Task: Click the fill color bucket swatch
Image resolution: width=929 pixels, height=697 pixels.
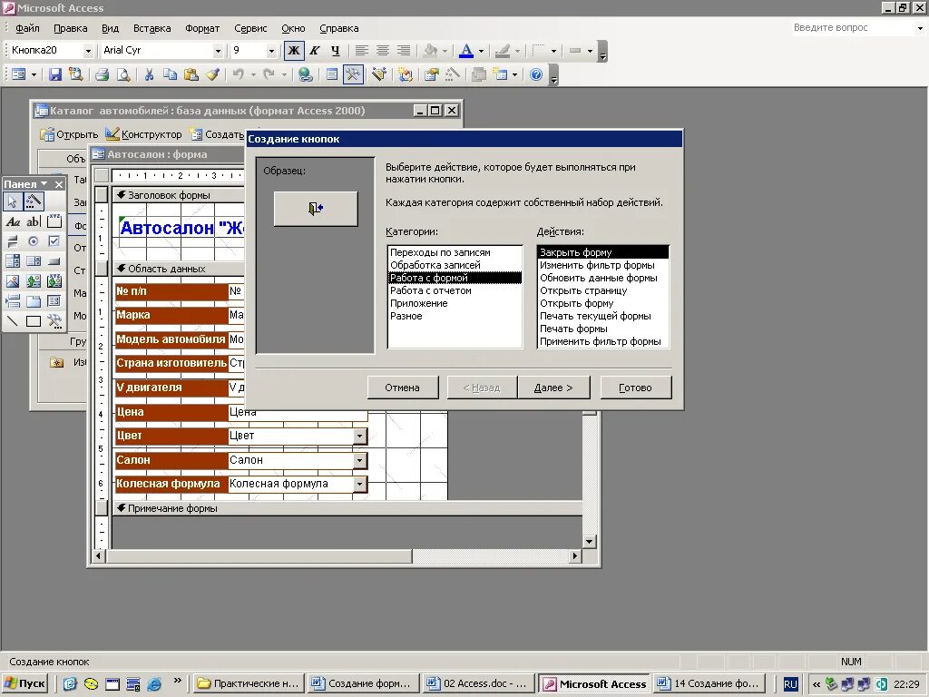Action: click(x=431, y=51)
